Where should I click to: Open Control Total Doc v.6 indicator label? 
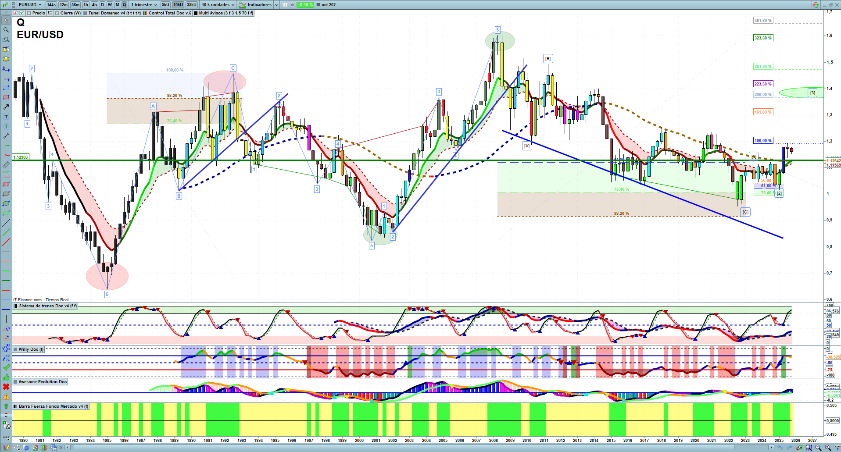(x=168, y=13)
